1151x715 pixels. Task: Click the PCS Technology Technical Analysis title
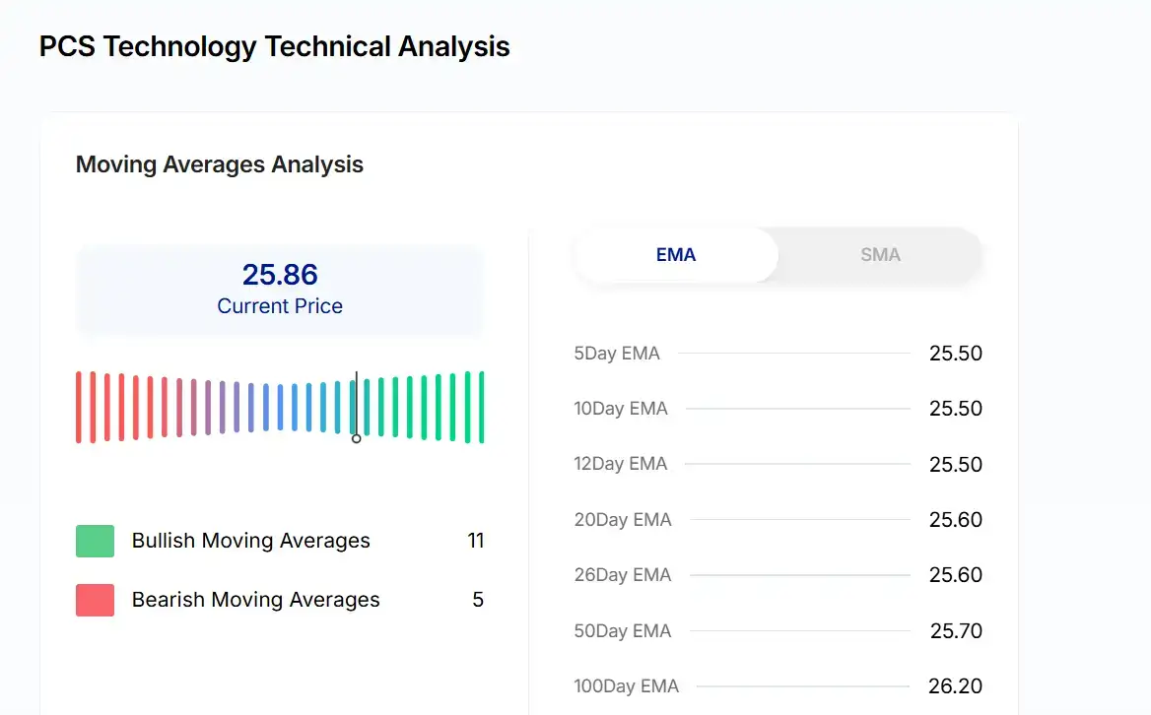point(275,46)
